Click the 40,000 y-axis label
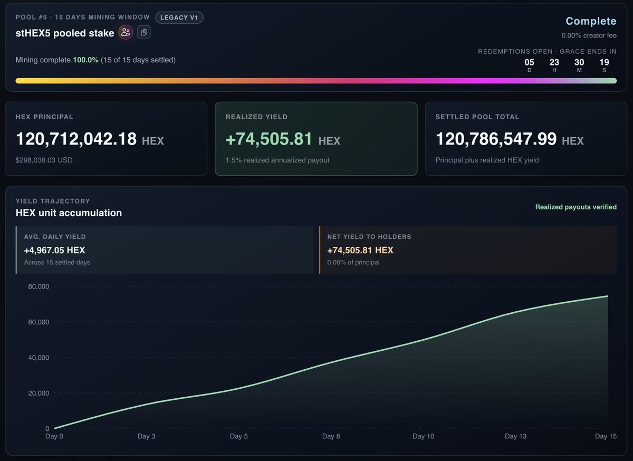This screenshot has height=461, width=633. click(37, 358)
